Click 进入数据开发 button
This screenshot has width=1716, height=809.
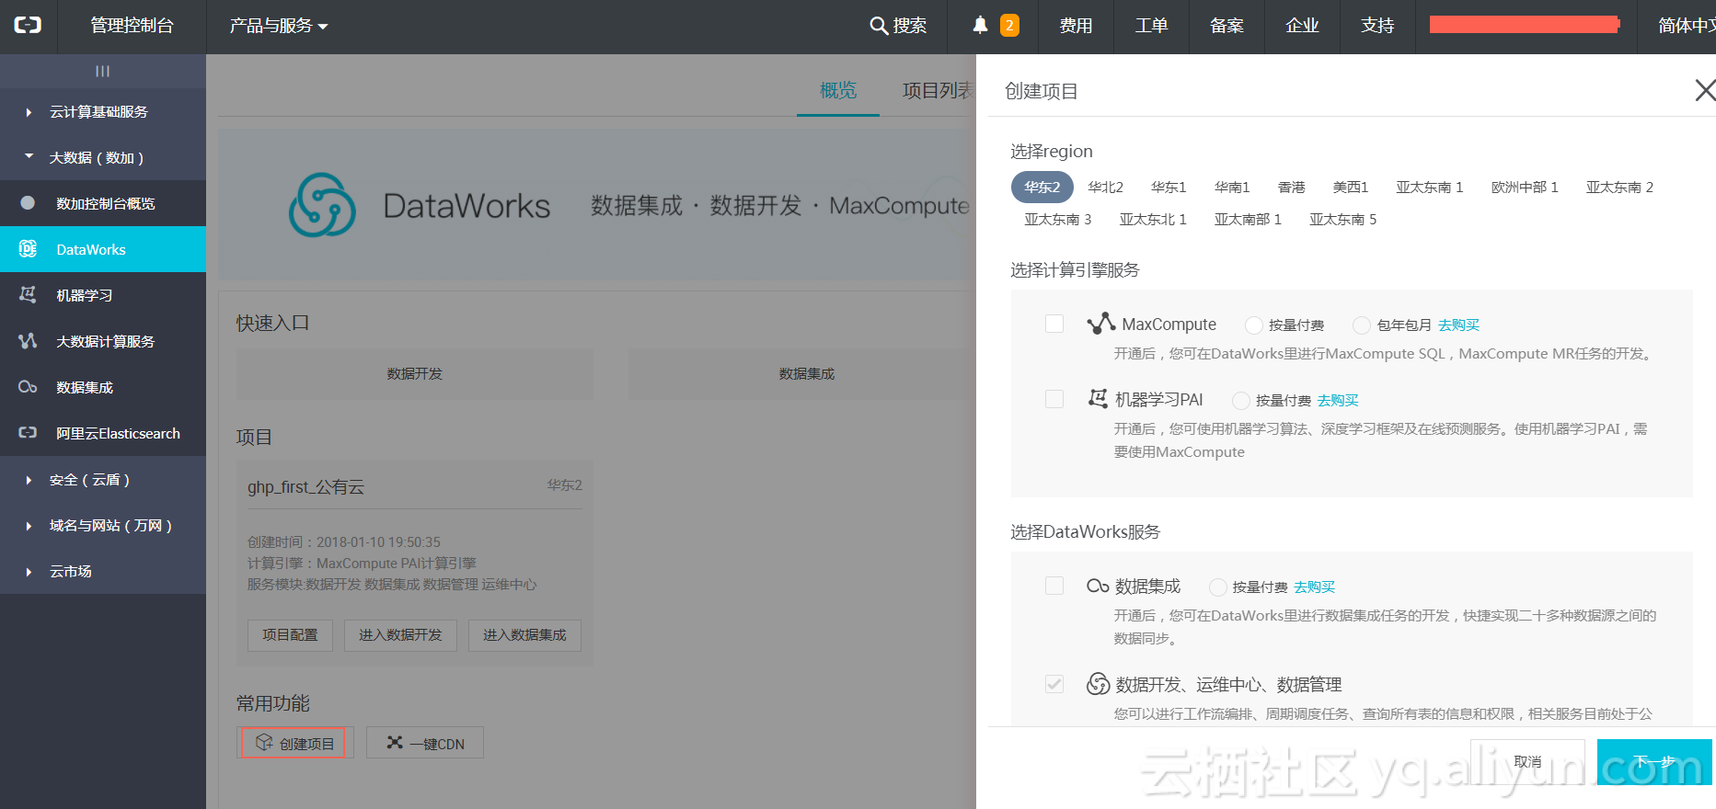click(400, 635)
